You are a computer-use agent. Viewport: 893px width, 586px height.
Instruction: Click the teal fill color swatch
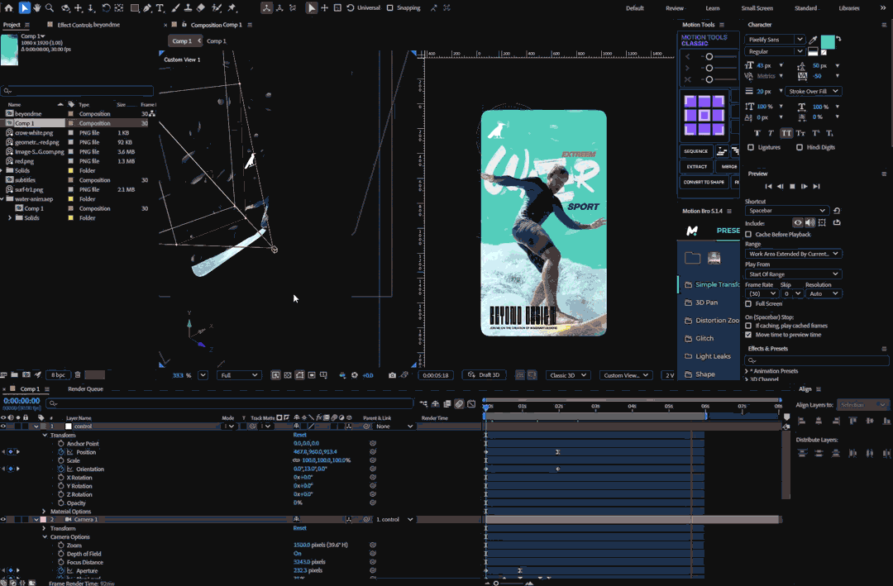click(x=827, y=41)
